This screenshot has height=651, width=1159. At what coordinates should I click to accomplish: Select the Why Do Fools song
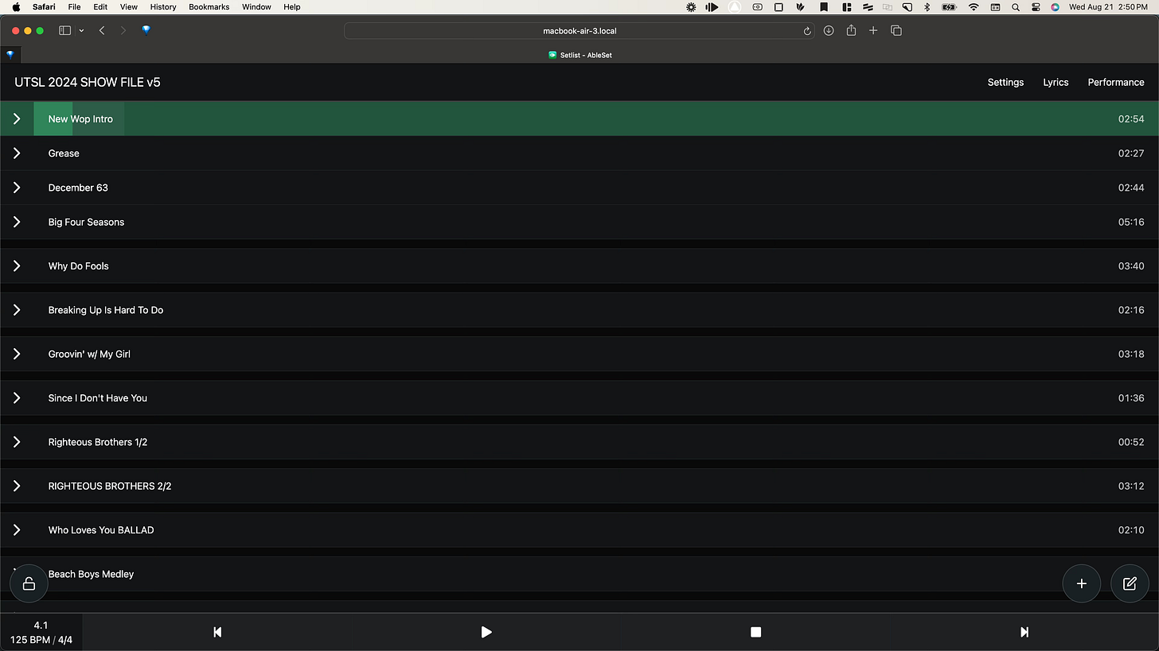[x=78, y=266]
